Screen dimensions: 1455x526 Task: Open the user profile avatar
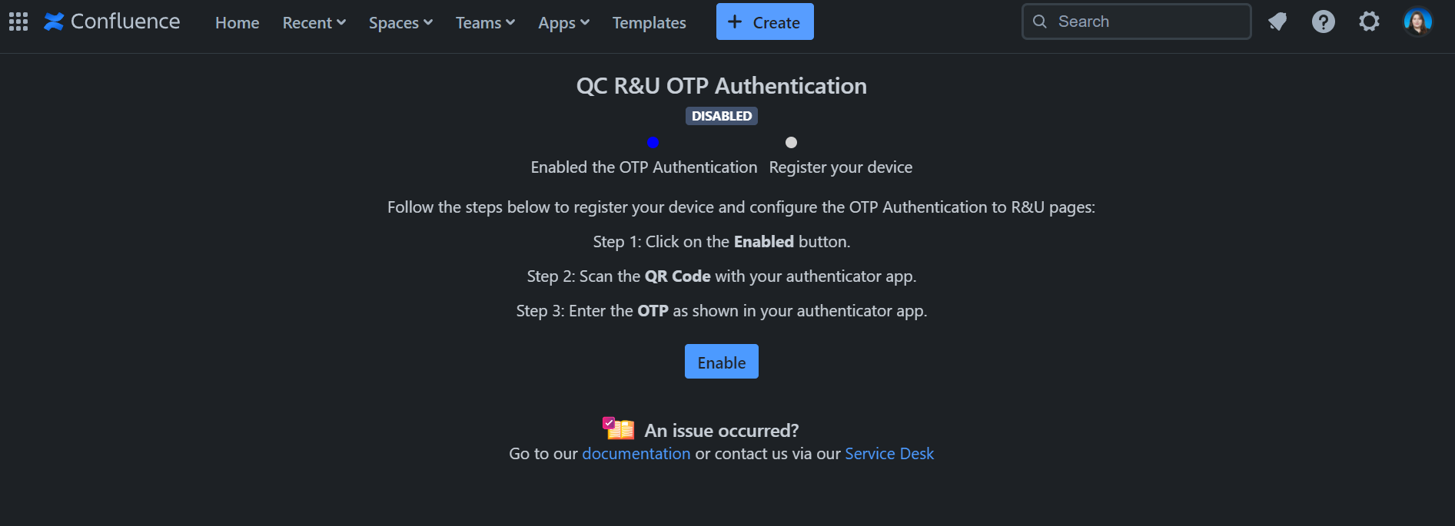1417,22
